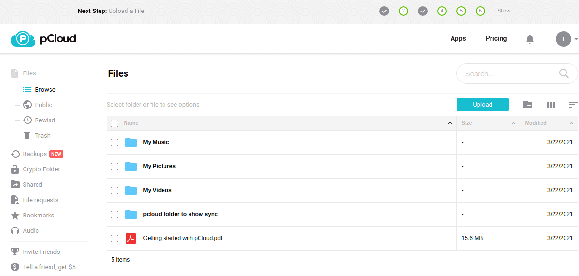Open Rewind in the sidebar
579x276 pixels.
click(45, 120)
